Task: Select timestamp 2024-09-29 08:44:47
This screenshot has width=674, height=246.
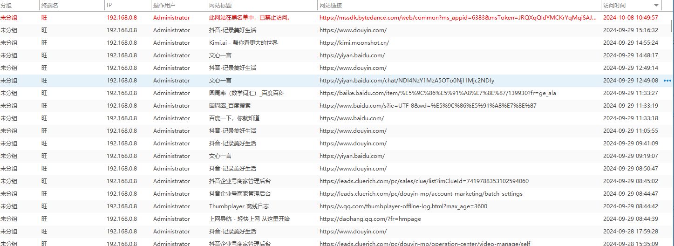Action: (x=630, y=194)
